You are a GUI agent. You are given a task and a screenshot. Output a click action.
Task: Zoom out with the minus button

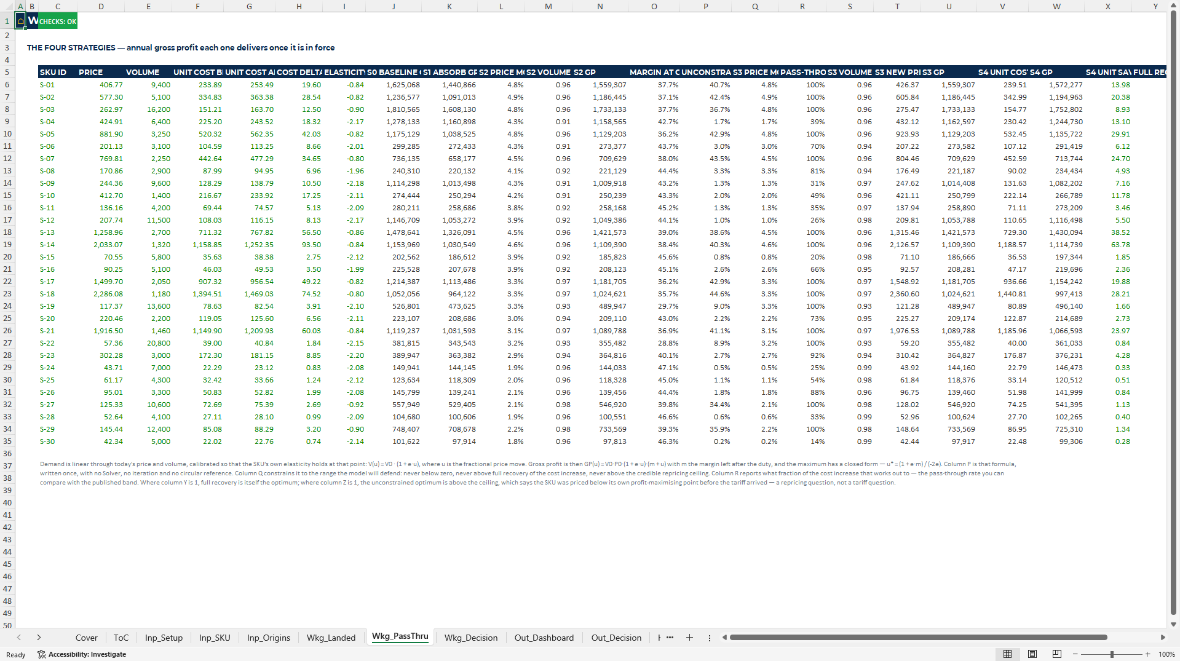[x=1075, y=654]
